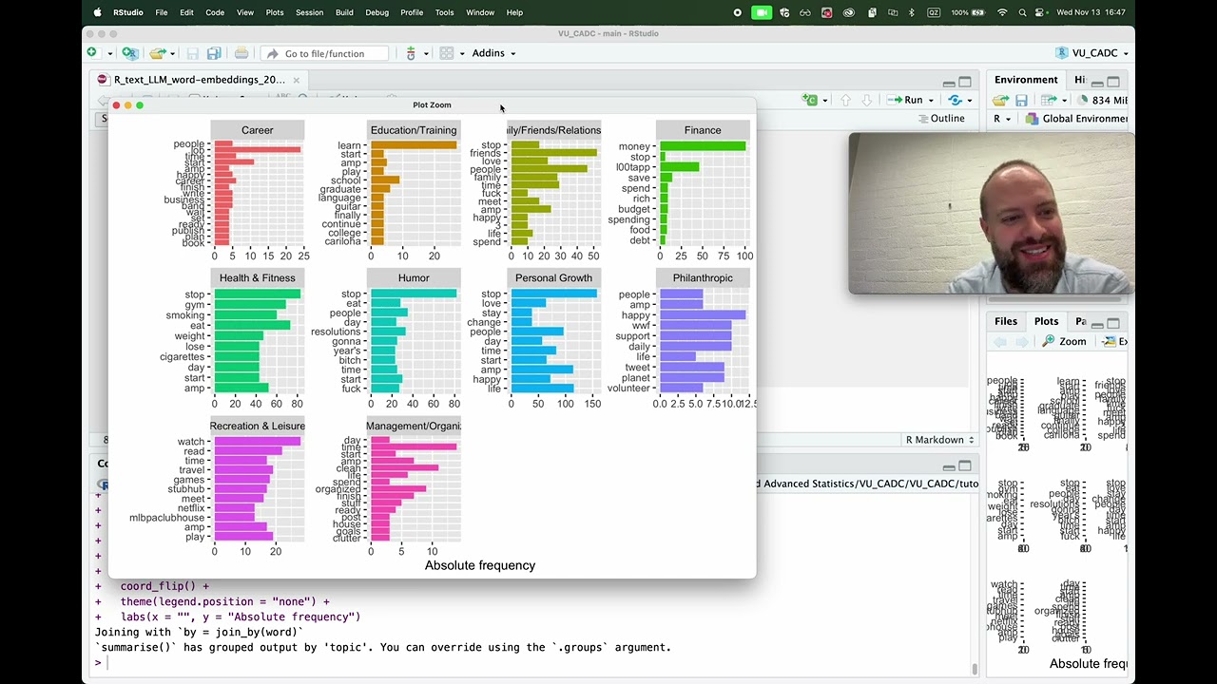The height and width of the screenshot is (684, 1217).
Task: Click the Spotlight search icon
Action: [1022, 12]
